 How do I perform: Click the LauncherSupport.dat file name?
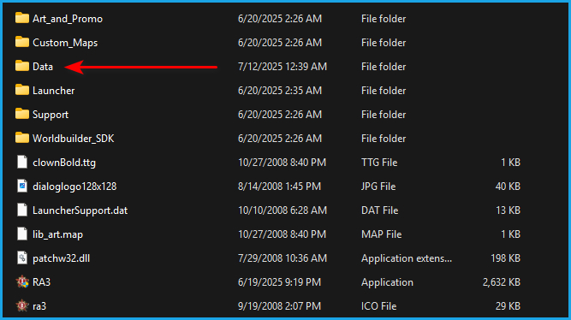click(x=80, y=210)
